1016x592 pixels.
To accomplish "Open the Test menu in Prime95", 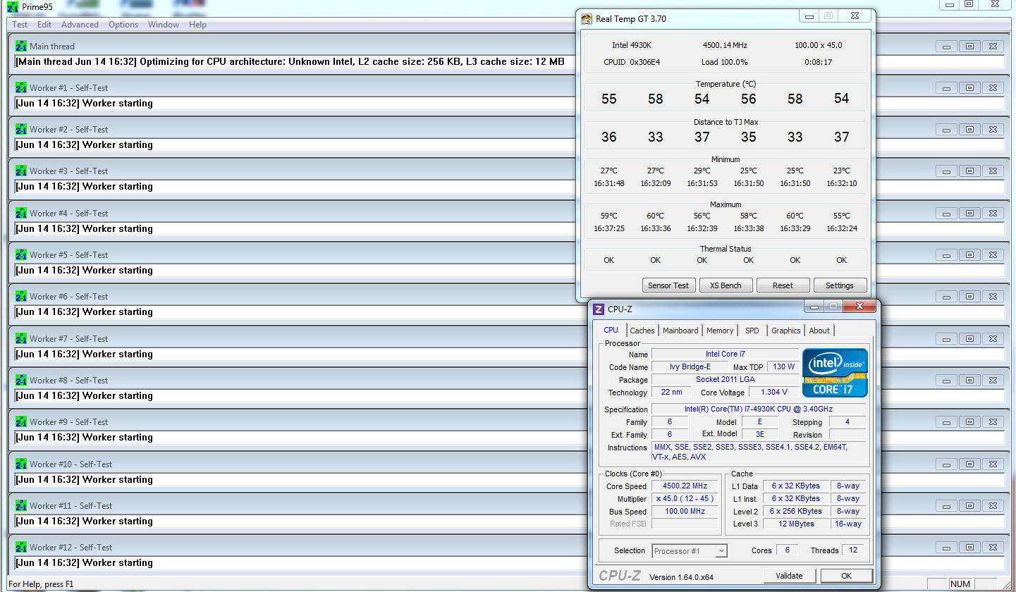I will [20, 25].
